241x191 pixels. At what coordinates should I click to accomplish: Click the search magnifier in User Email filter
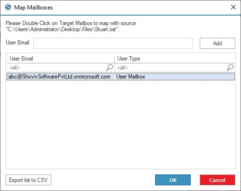click(110, 68)
